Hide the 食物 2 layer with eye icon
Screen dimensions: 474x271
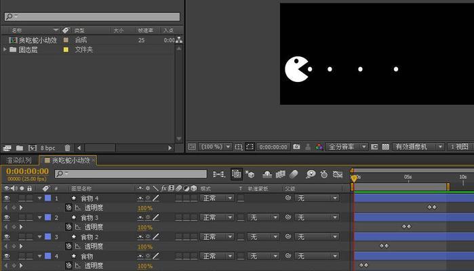7,237
